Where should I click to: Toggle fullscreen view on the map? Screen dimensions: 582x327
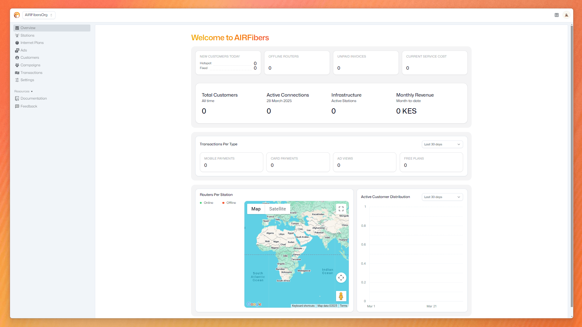(341, 209)
